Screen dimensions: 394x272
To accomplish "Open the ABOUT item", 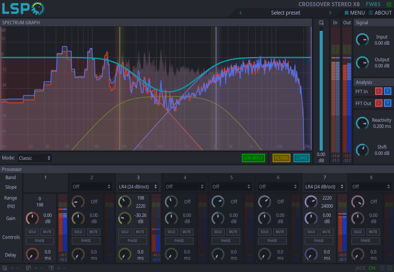I will pos(380,13).
